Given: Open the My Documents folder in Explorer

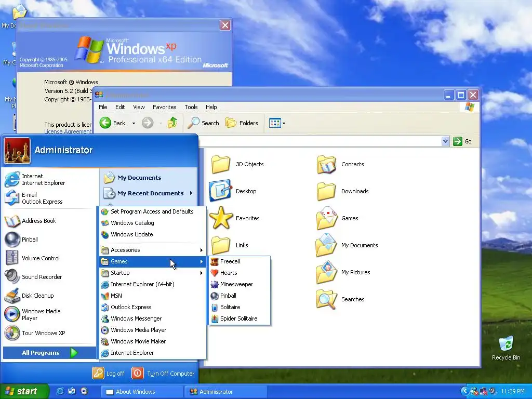Looking at the screenshot, I should pyautogui.click(x=347, y=245).
